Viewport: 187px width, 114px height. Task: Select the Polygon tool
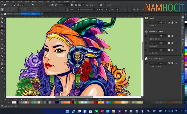pos(2,44)
